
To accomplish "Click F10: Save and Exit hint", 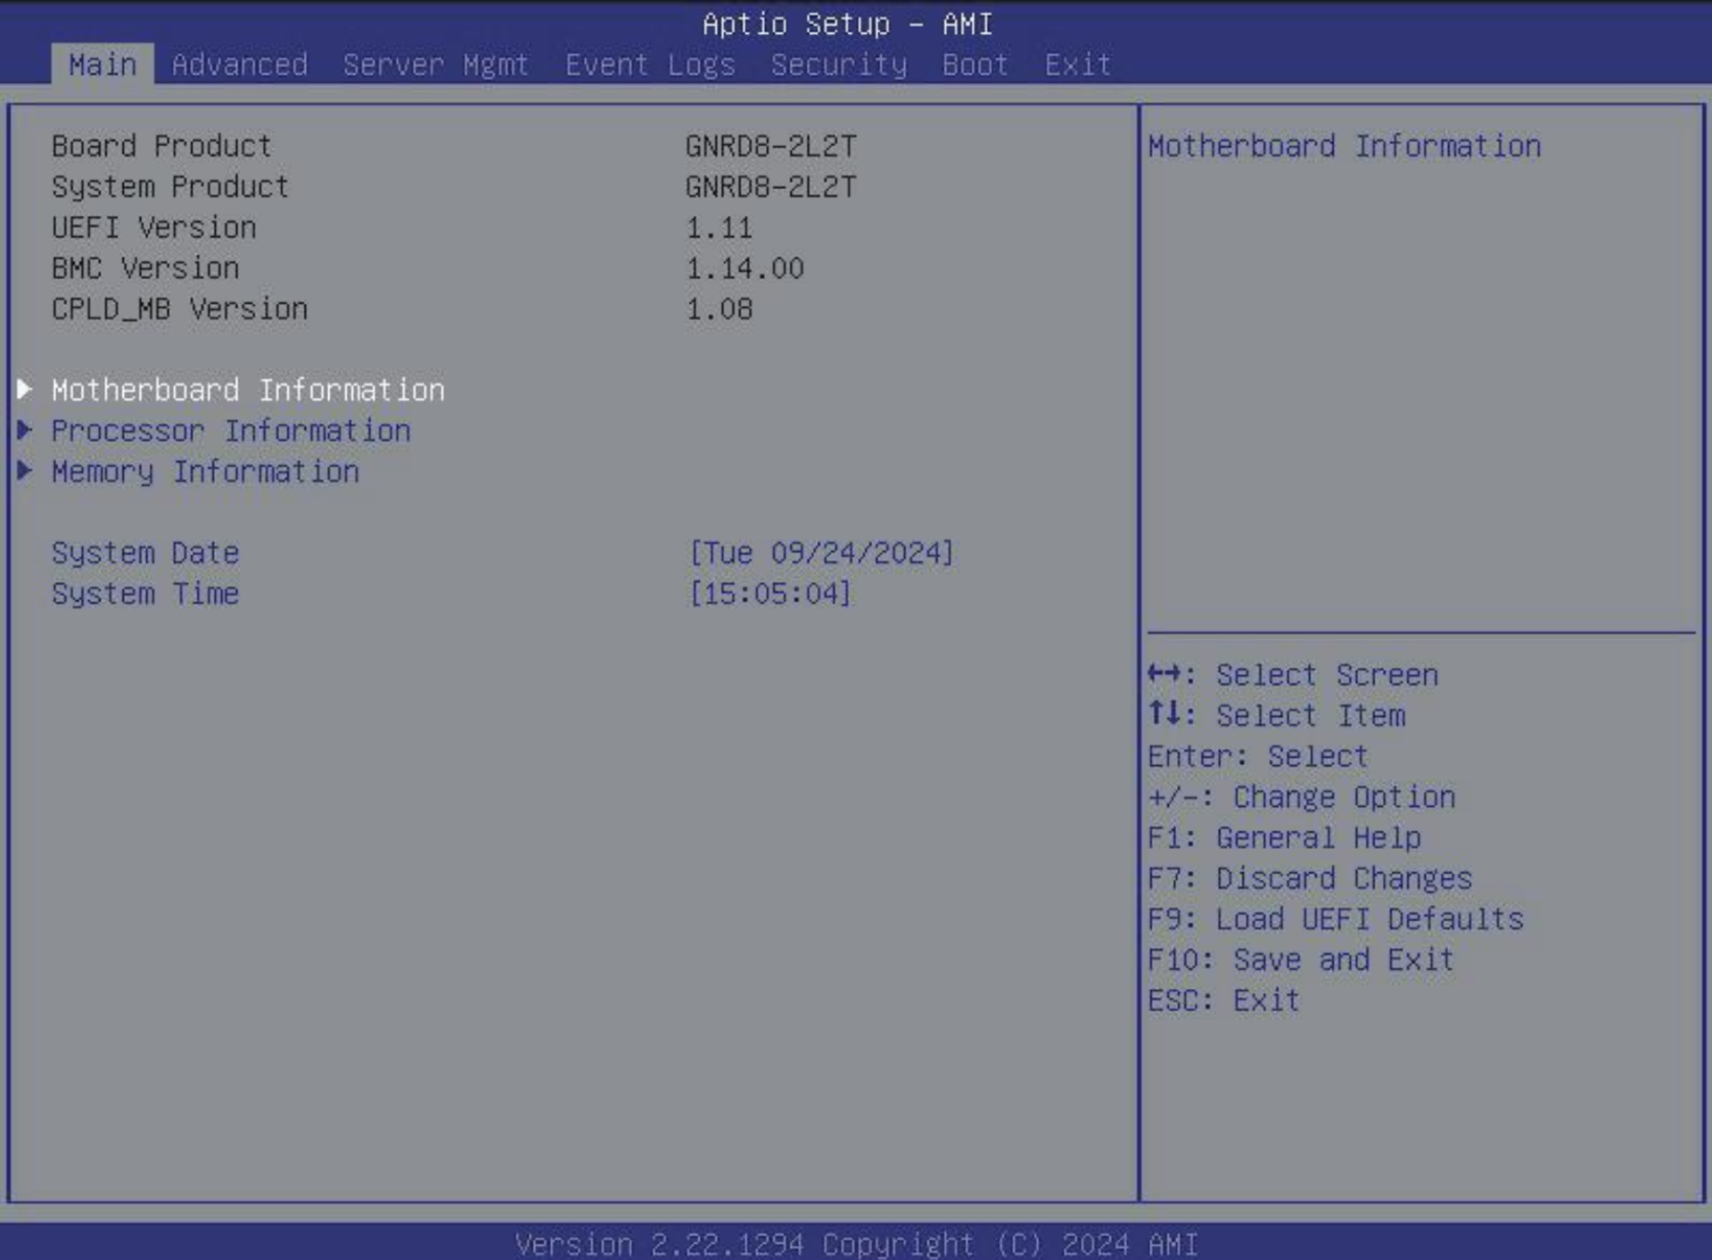I will tap(1301, 959).
